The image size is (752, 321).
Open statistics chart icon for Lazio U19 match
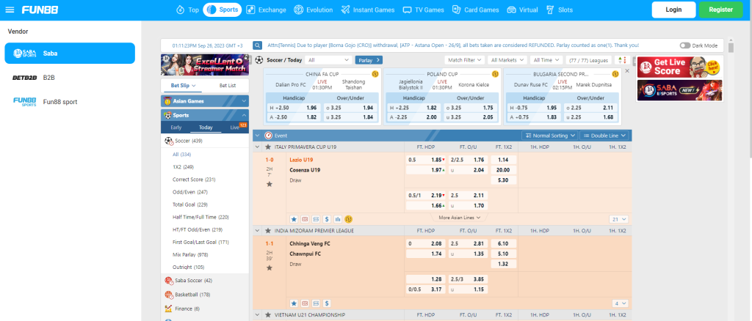coord(337,218)
